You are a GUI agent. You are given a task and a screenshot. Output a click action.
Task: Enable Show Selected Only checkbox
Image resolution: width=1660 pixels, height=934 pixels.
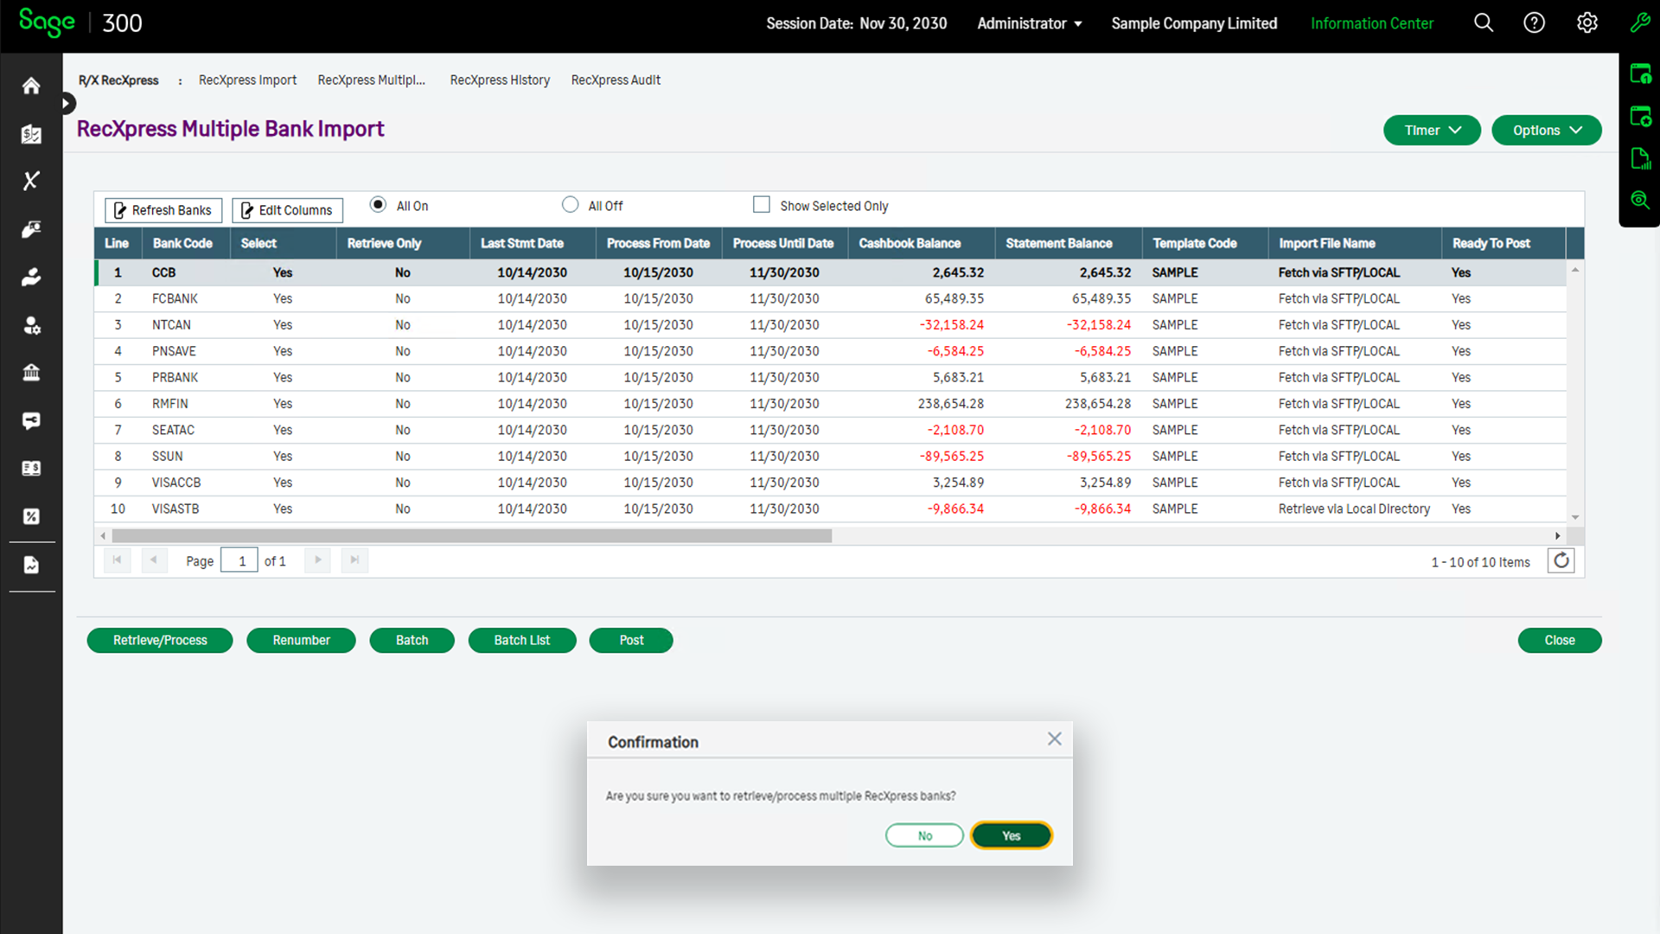coord(761,205)
